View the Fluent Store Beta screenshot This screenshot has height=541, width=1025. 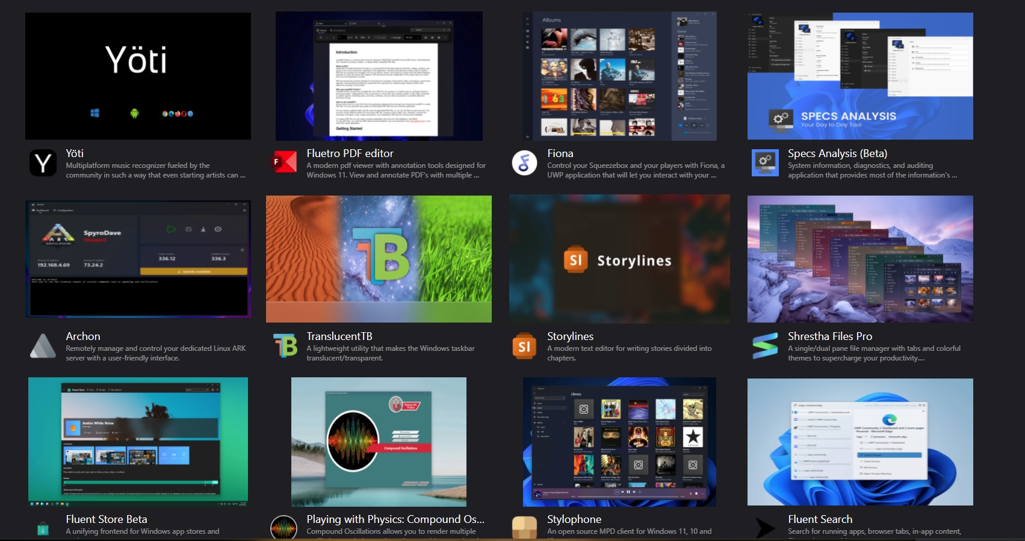pos(138,442)
